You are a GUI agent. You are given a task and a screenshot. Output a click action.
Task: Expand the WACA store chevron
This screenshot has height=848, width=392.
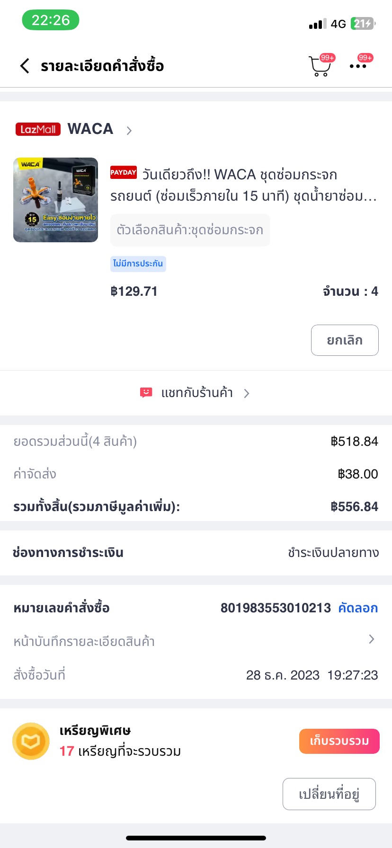[x=129, y=130]
